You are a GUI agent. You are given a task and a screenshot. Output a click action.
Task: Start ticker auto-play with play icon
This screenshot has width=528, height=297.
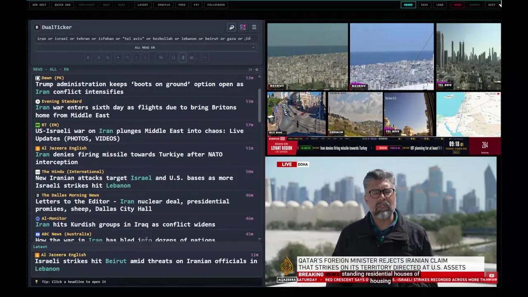(118, 58)
